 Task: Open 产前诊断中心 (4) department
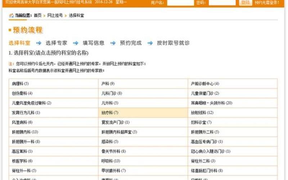point(205,84)
